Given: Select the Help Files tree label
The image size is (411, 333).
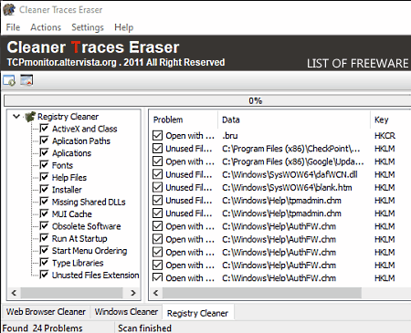Looking at the screenshot, I should [x=69, y=178].
